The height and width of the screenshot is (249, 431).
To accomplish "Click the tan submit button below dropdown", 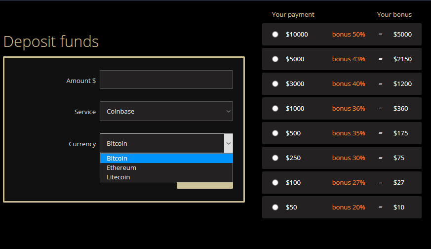I will [x=205, y=185].
